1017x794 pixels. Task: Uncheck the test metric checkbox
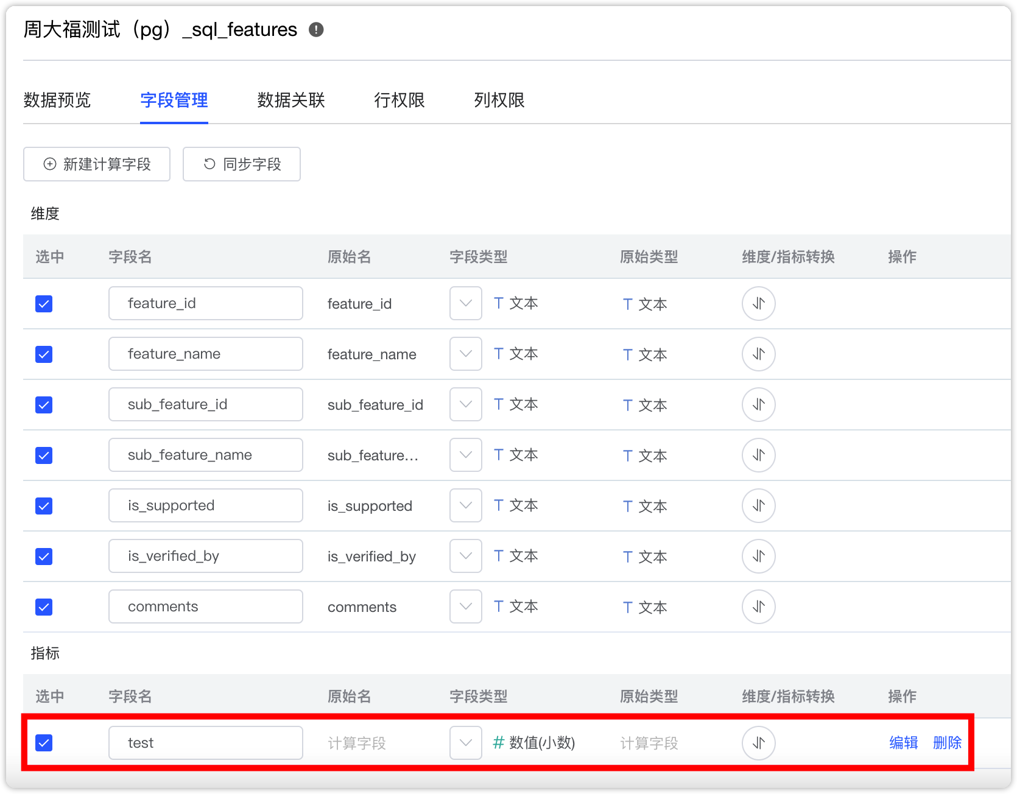(x=43, y=743)
